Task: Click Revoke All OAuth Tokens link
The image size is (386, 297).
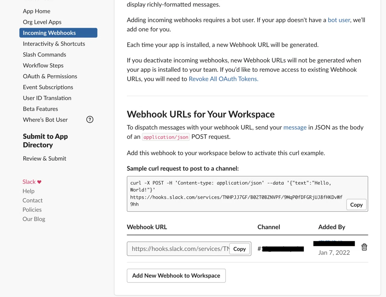Action: tap(223, 79)
